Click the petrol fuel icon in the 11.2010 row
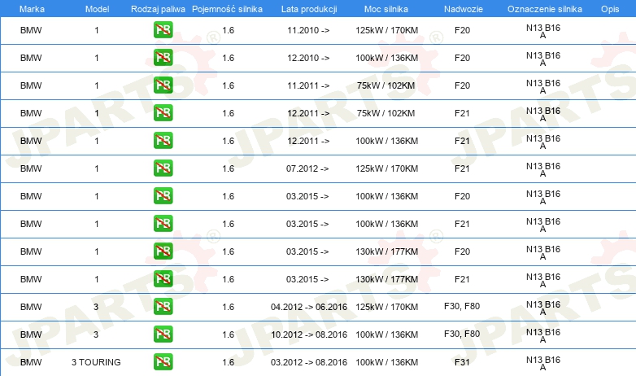This screenshot has height=376, width=636. point(163,29)
